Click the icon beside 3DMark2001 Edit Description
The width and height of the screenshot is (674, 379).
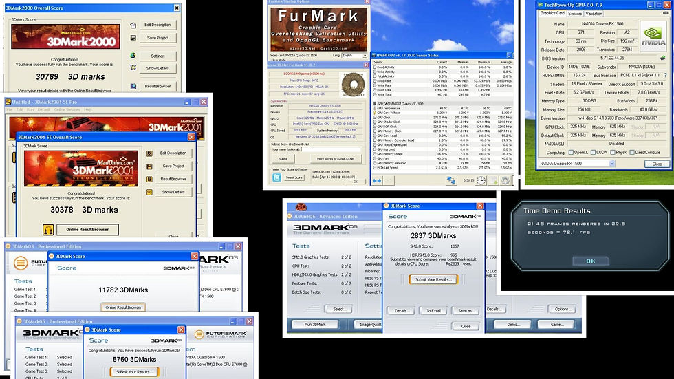pyautogui.click(x=149, y=153)
